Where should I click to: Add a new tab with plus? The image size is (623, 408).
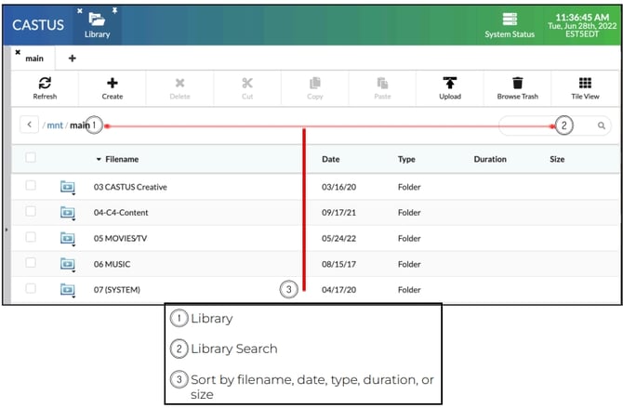73,59
